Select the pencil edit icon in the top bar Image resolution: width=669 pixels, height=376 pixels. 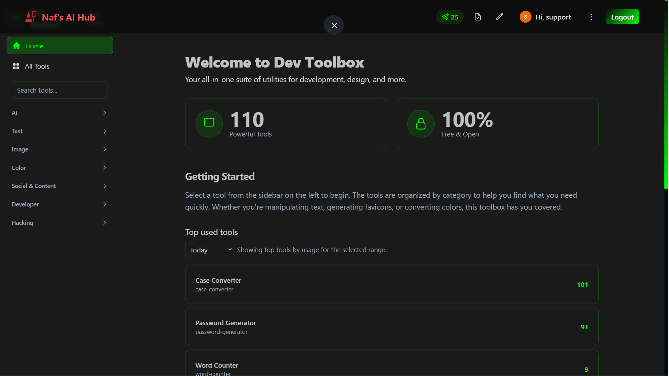(x=499, y=17)
